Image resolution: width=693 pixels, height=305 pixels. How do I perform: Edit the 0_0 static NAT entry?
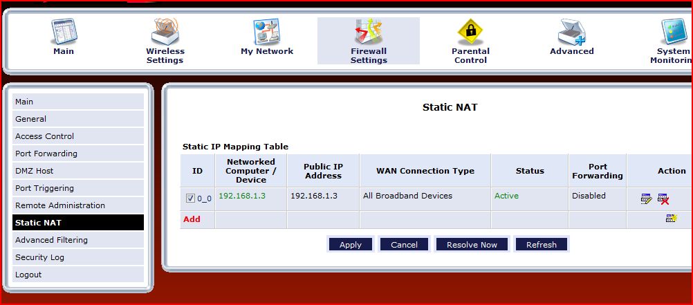pos(646,199)
